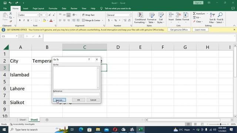
Task: Expand the Merge & Center dropdown arrow
Action: tap(103, 20)
